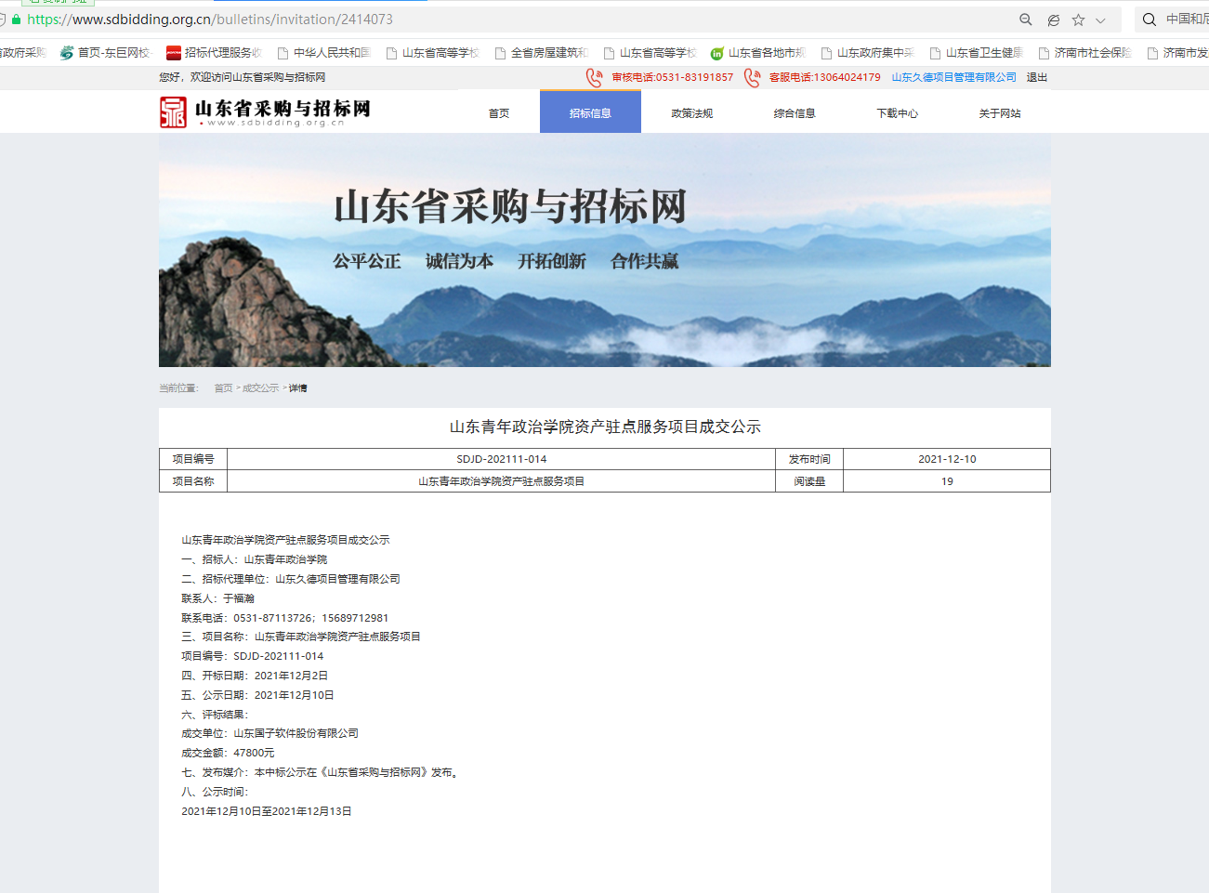Click the 审核电话 phone icon

(x=594, y=77)
